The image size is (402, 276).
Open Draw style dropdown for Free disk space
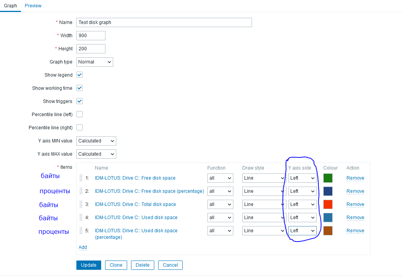coord(264,178)
